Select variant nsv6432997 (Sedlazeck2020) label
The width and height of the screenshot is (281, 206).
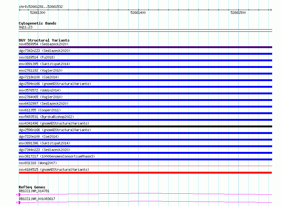pos(44,103)
